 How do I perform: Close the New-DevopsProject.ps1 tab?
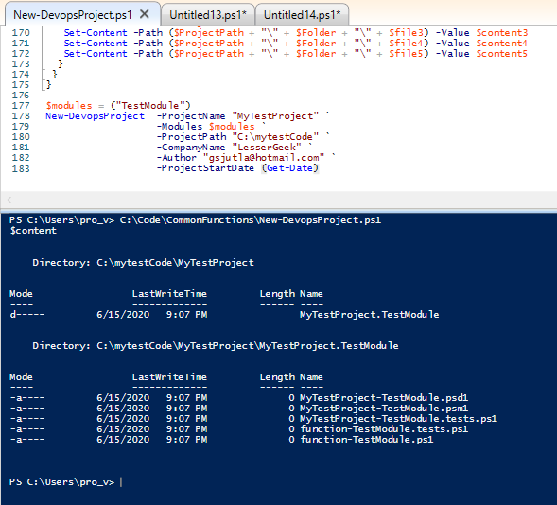(145, 14)
